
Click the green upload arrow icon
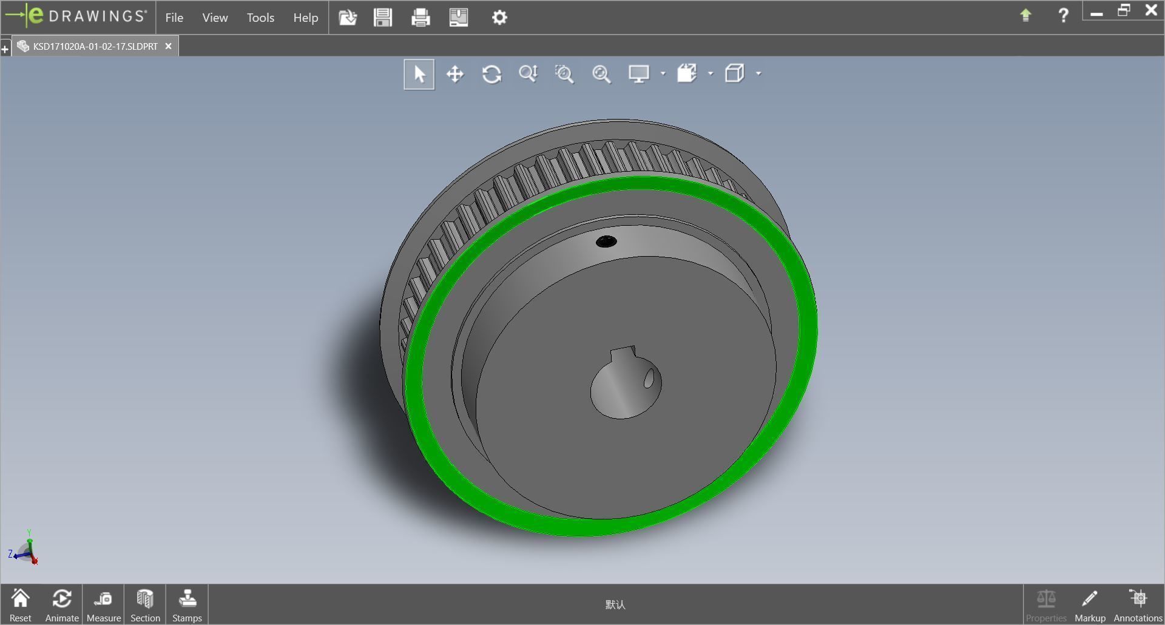1025,15
